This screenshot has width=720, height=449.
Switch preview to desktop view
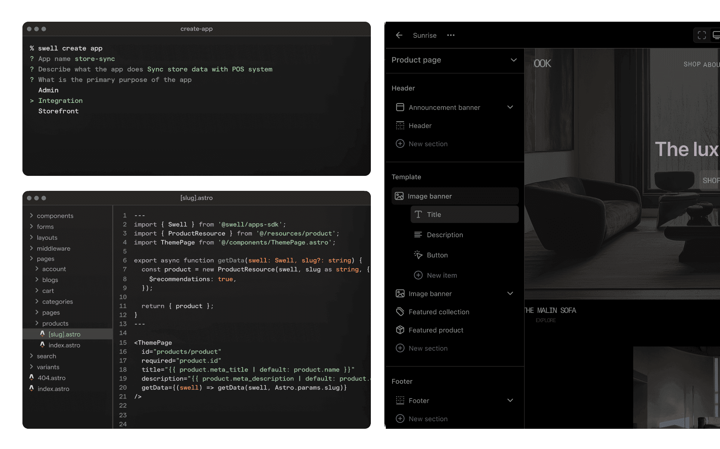716,35
